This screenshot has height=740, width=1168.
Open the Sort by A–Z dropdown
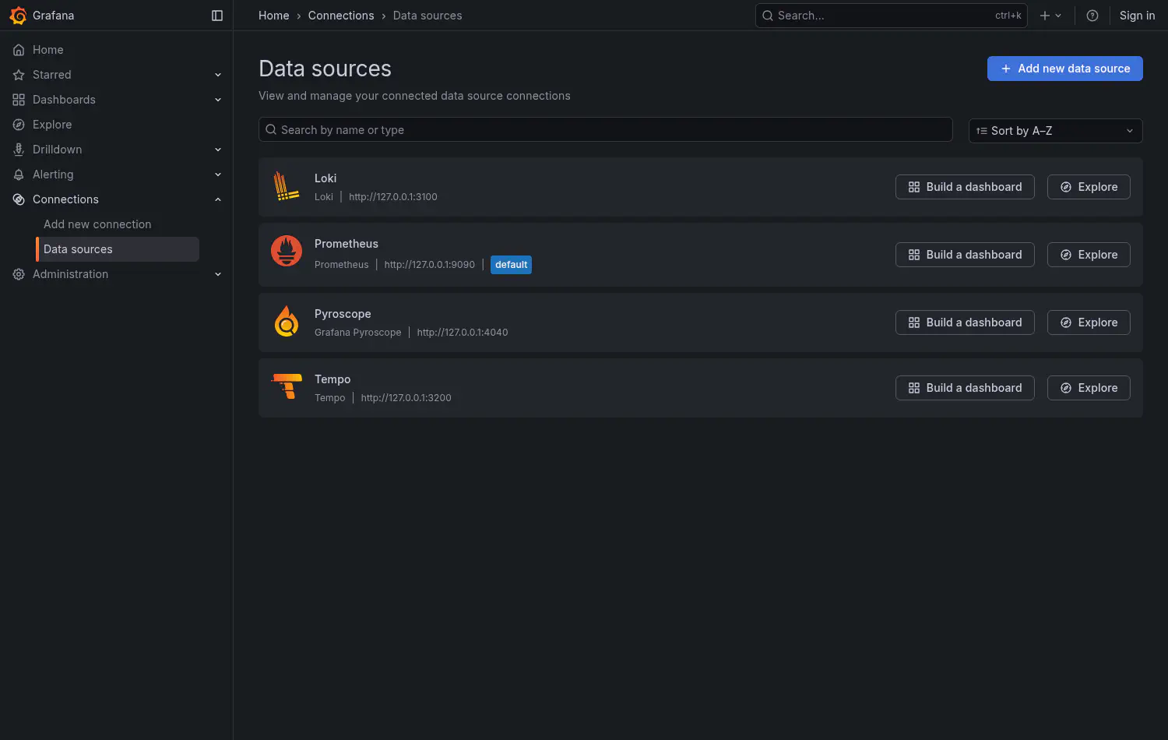pos(1055,131)
